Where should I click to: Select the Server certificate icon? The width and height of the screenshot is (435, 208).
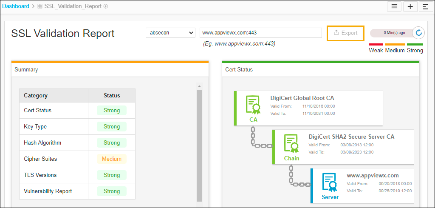[x=330, y=182]
